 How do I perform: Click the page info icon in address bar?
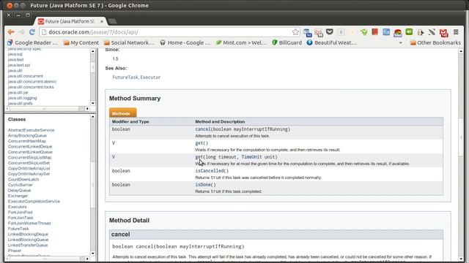point(44,32)
